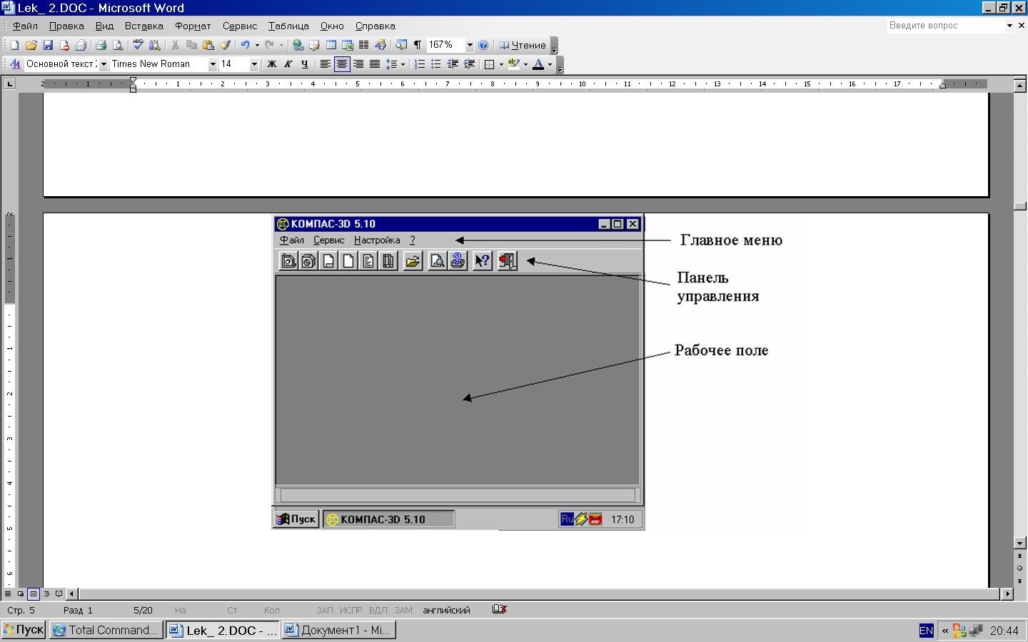This screenshot has width=1028, height=642.
Task: Print the document with printer icon
Action: (101, 45)
